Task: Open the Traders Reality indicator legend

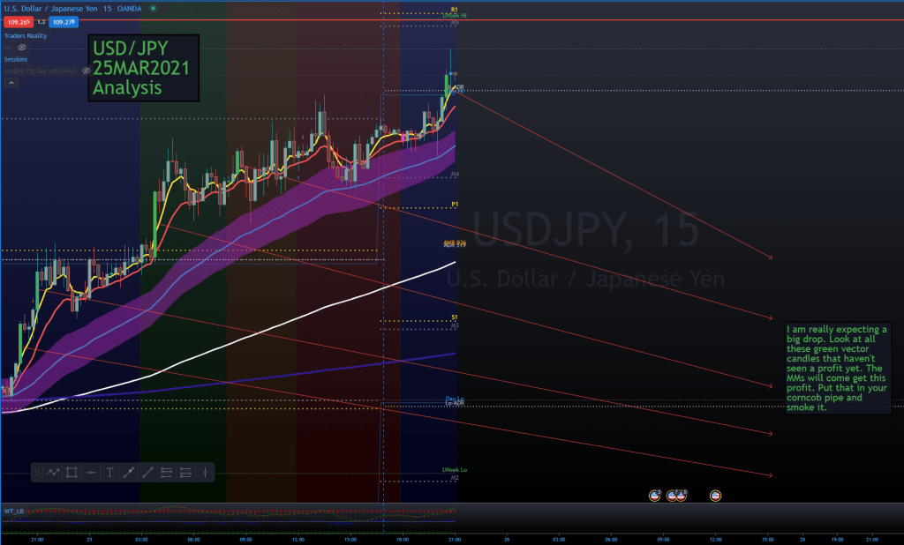Action: pos(25,36)
